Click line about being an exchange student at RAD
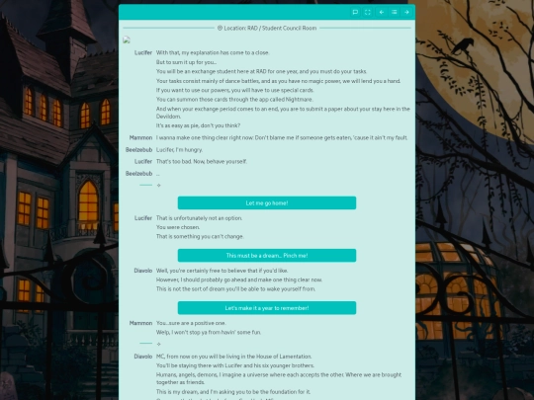534x400 pixels. [261, 71]
